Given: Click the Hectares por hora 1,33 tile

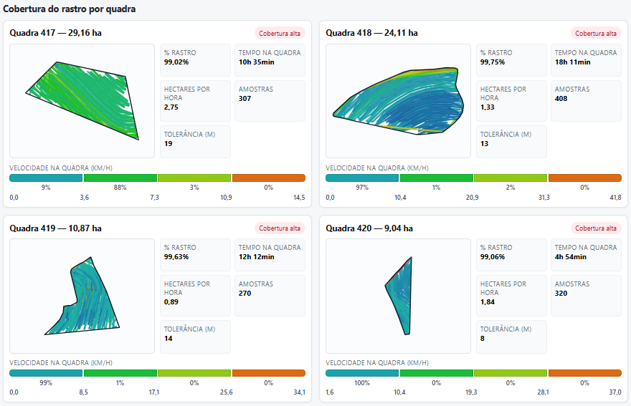Looking at the screenshot, I should click(x=511, y=101).
